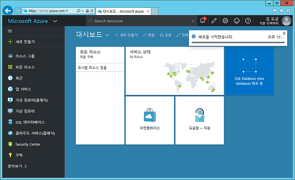Image resolution: width=295 pixels, height=180 pixels.
Task: Toggle the hamburger menu in sidebar
Action: (10, 31)
